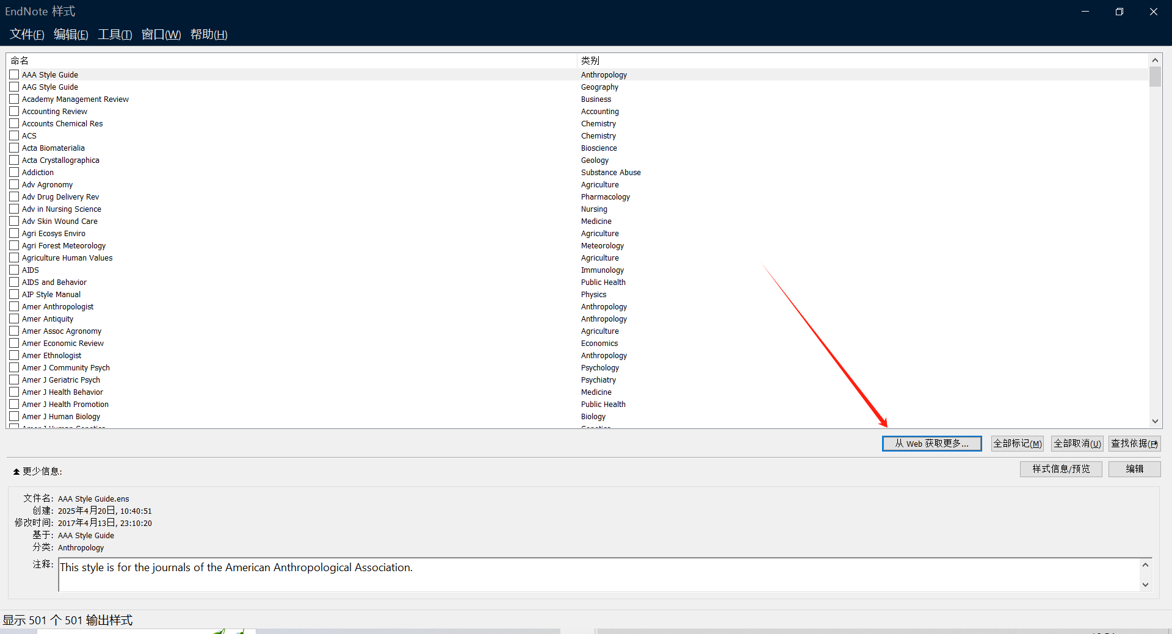Click inside the 注释 comment text box
This screenshot has height=634, width=1172.
pos(599,574)
